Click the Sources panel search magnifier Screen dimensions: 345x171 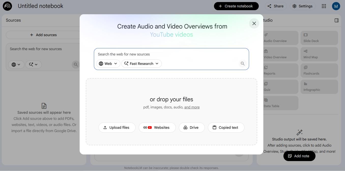(x=76, y=65)
